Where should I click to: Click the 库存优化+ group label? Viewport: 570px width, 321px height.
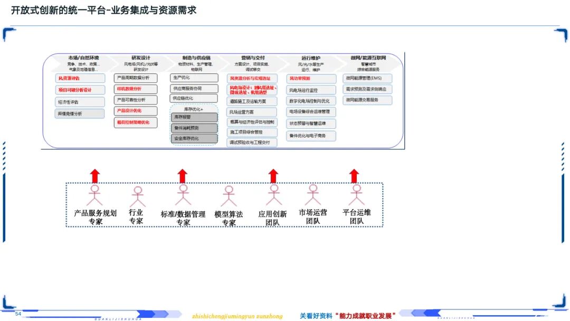pyautogui.click(x=193, y=109)
